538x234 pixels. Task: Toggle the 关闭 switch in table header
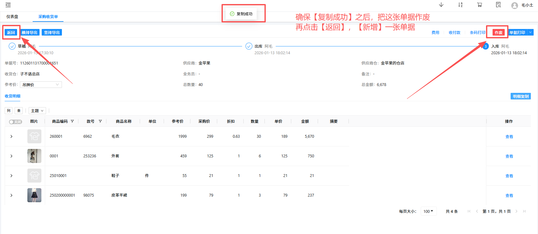(15, 122)
